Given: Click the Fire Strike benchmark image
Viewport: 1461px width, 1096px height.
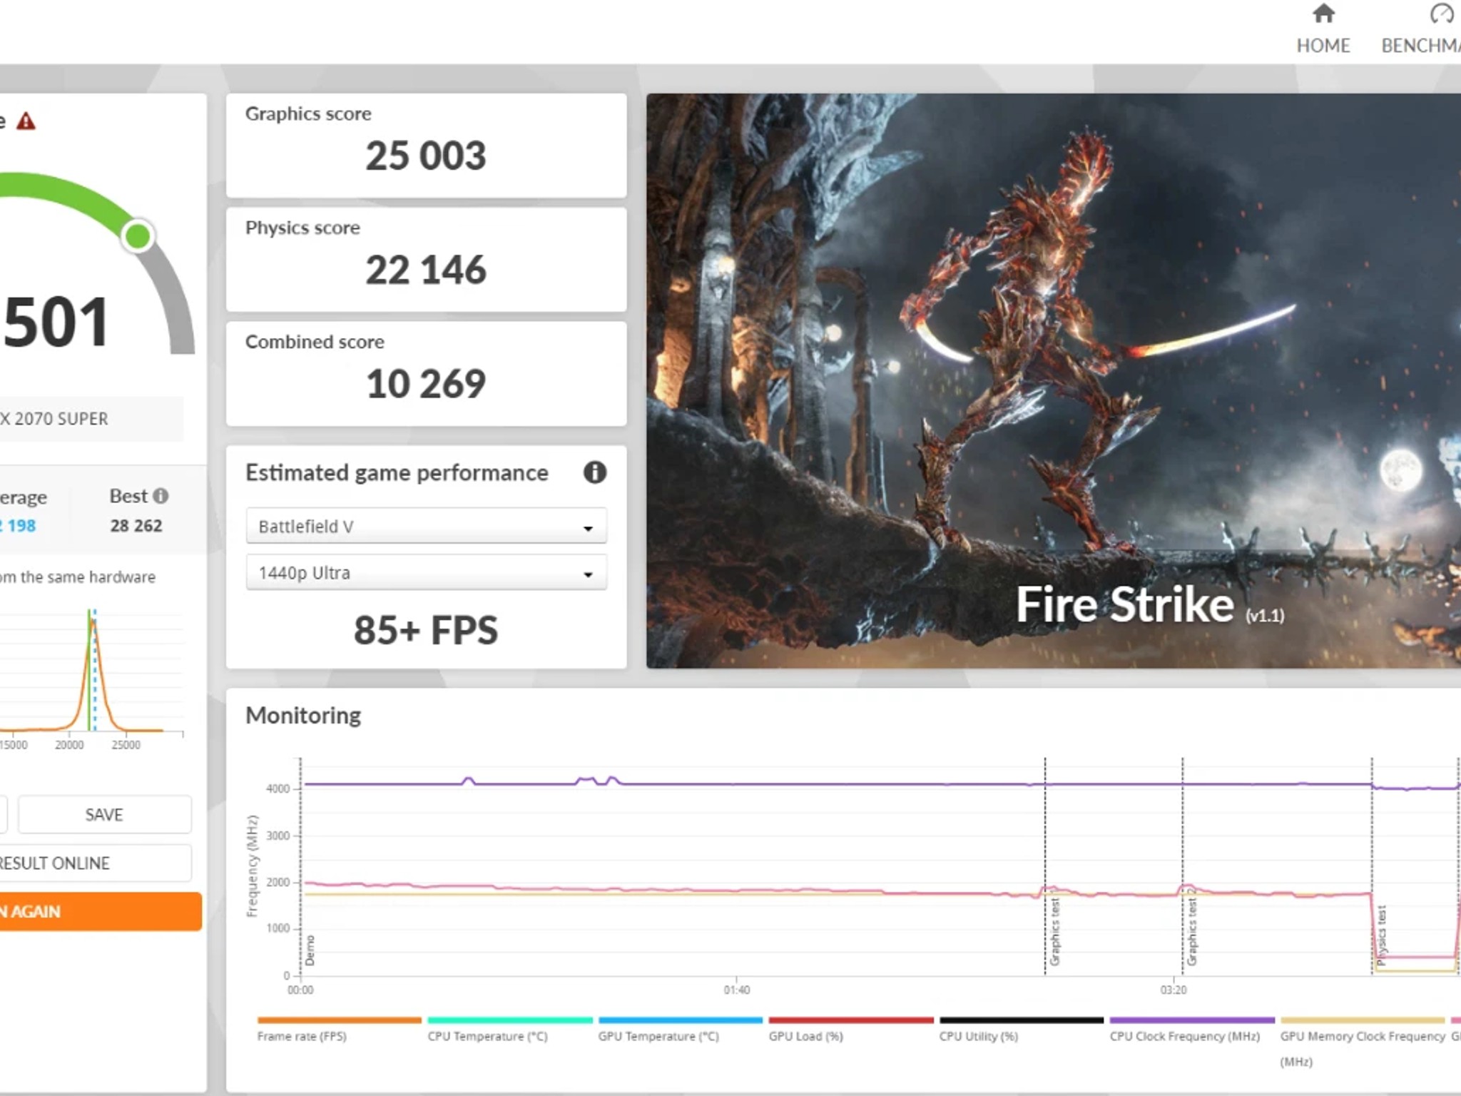Looking at the screenshot, I should (1053, 381).
